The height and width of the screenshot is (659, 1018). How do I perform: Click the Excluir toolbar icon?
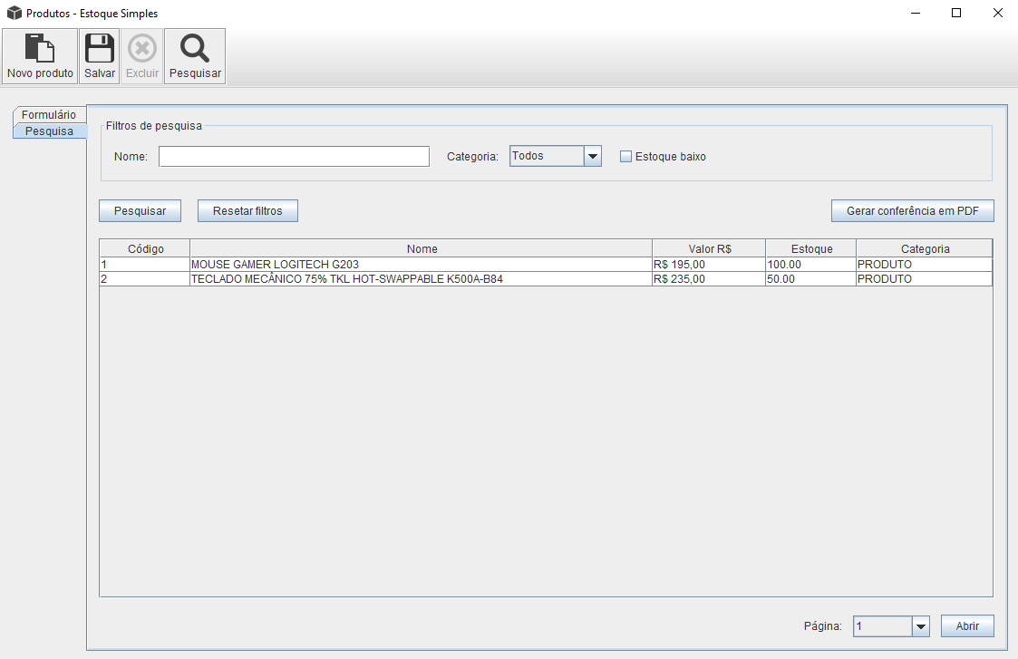(x=142, y=49)
